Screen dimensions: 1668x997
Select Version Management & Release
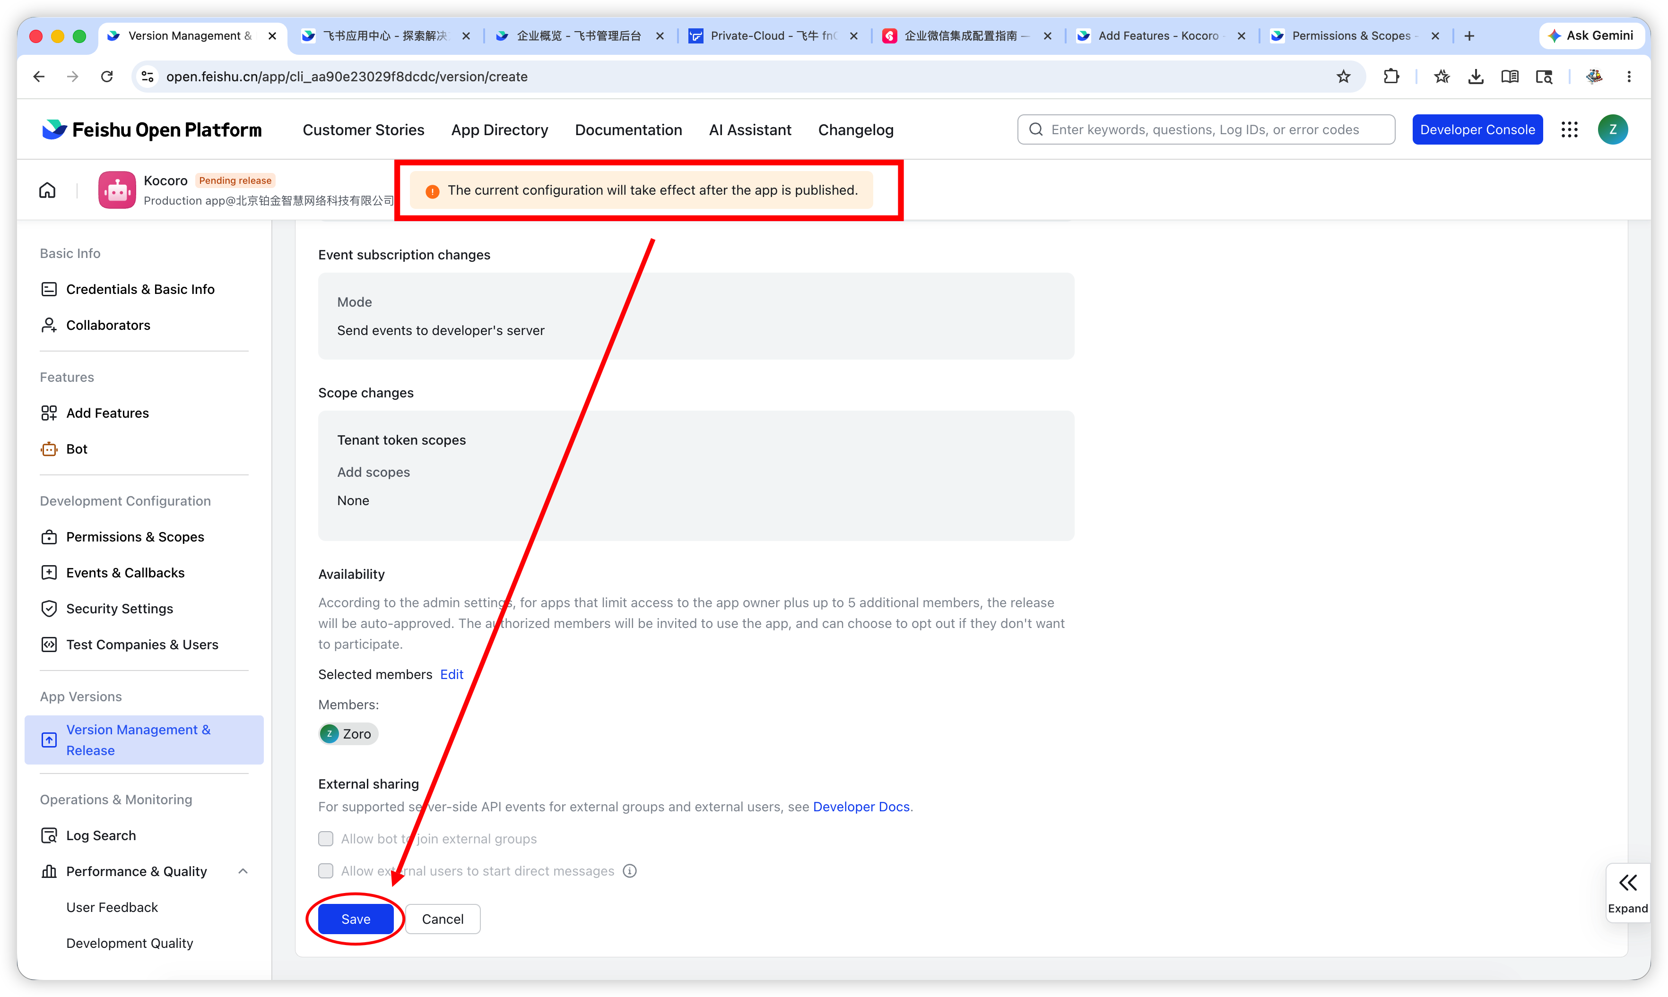[144, 739]
